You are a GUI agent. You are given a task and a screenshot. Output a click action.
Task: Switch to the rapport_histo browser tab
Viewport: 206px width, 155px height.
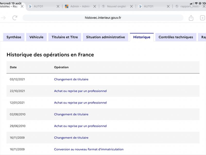point(190,6)
